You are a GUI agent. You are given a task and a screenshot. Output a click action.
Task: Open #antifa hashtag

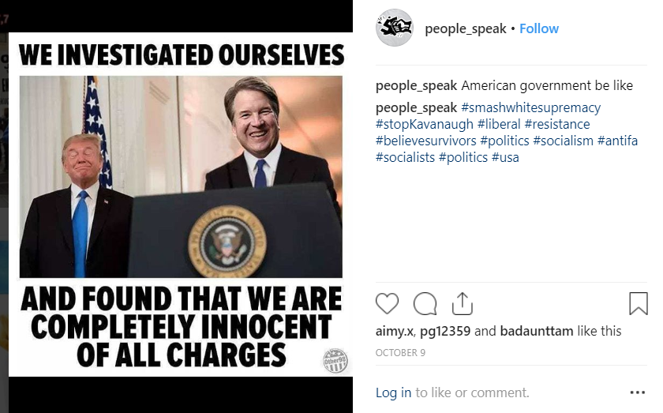point(617,141)
